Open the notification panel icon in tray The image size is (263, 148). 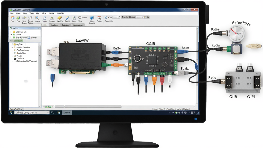pyautogui.click(x=192, y=113)
